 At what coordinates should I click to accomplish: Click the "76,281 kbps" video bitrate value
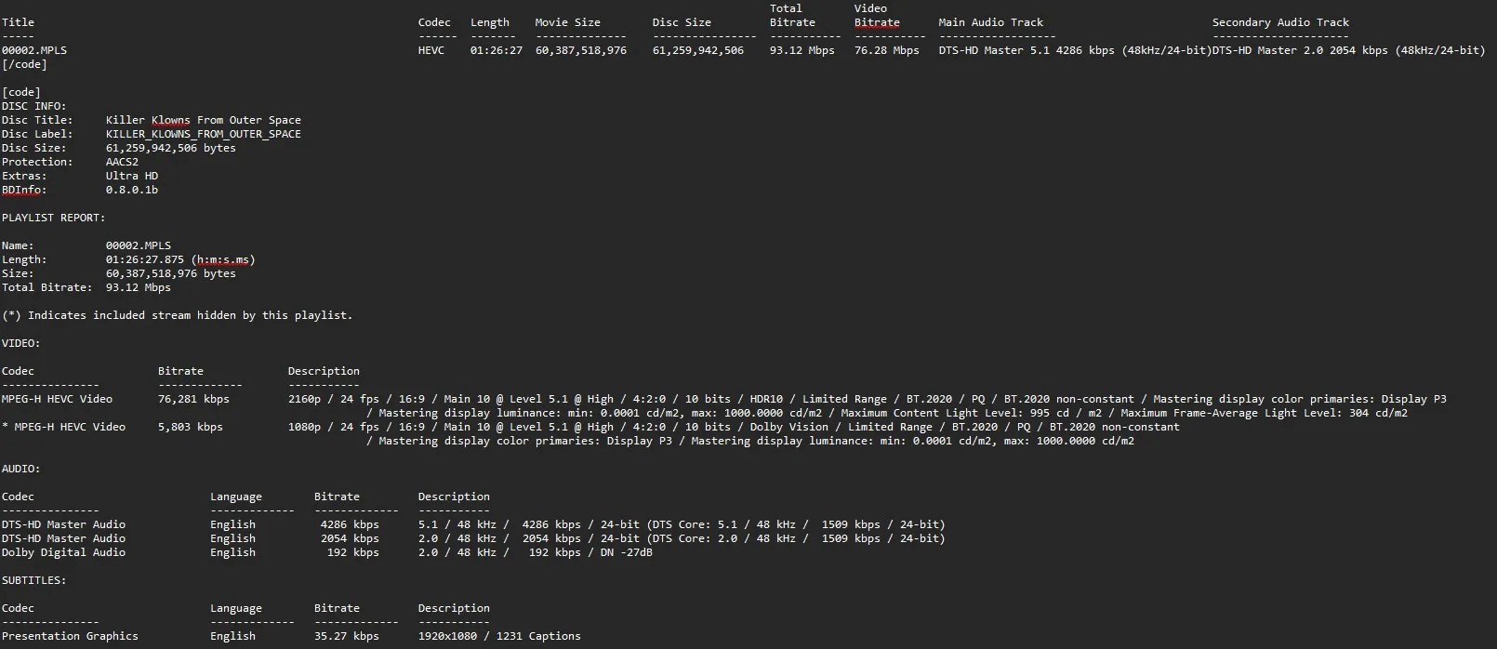tap(193, 399)
